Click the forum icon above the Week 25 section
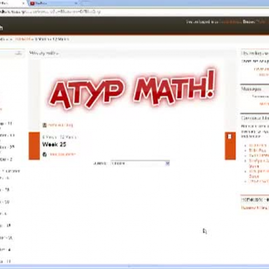The height and width of the screenshot is (269, 269). [x=45, y=125]
